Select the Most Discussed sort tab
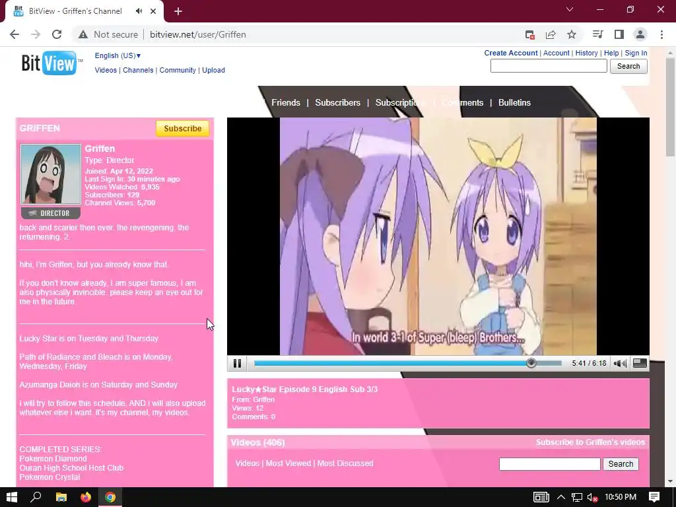 coord(345,463)
